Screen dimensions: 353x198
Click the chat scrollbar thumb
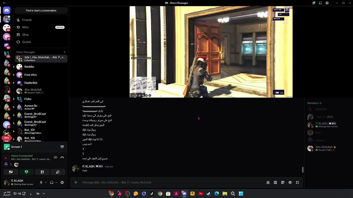coord(303,170)
